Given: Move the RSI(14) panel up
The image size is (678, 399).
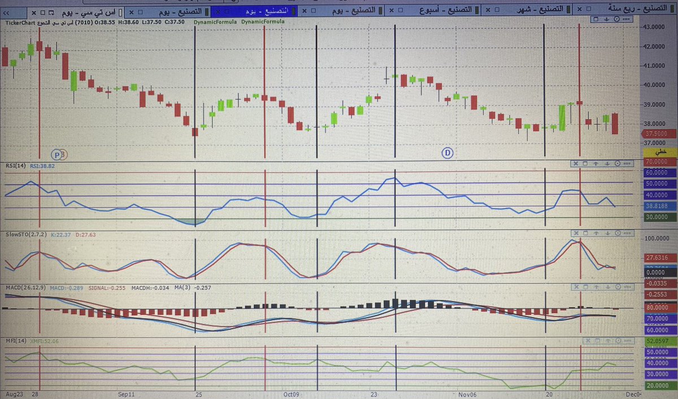Looking at the screenshot, I should [596, 164].
